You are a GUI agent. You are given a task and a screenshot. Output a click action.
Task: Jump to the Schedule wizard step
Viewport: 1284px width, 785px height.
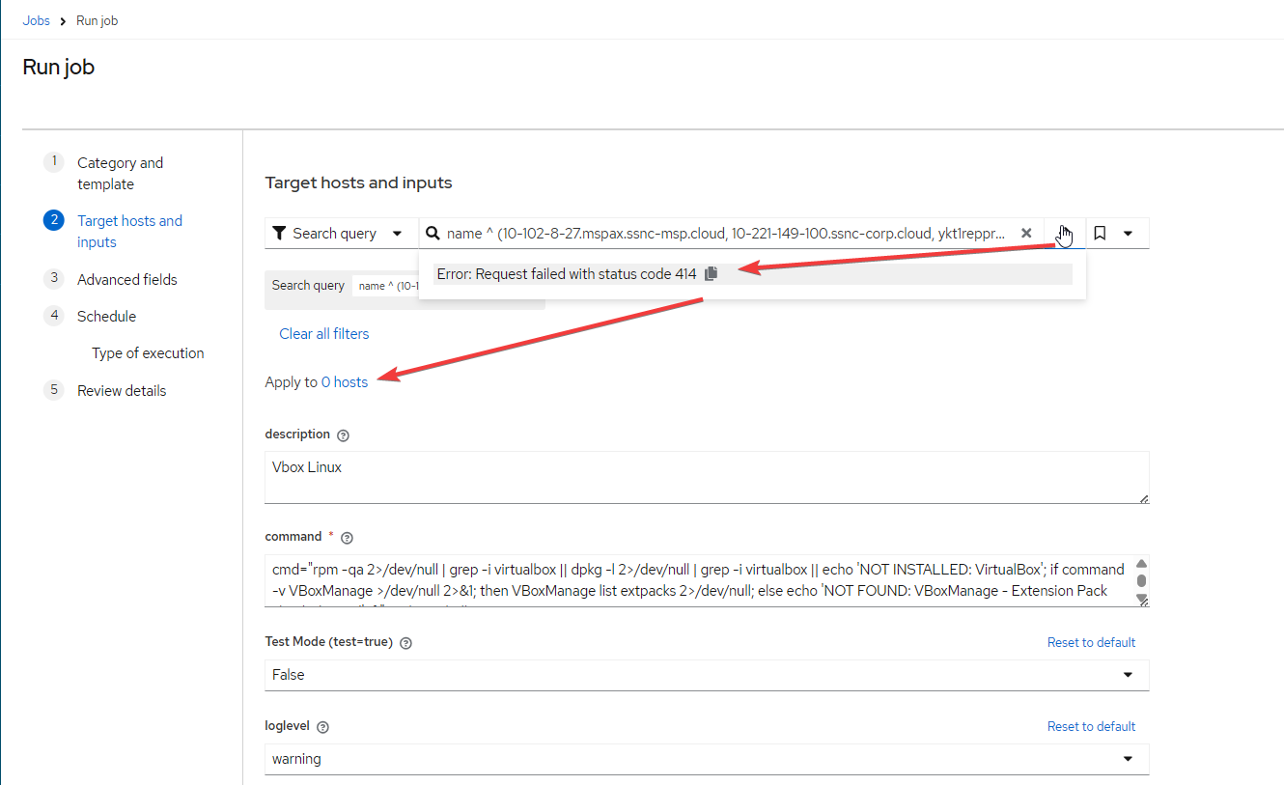[106, 316]
